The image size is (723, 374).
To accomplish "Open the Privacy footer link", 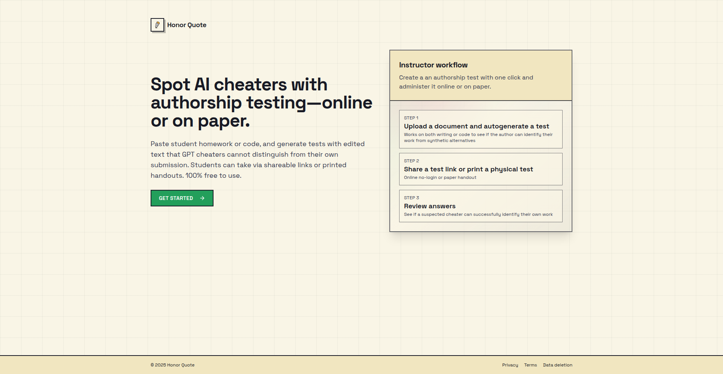I will (x=510, y=365).
